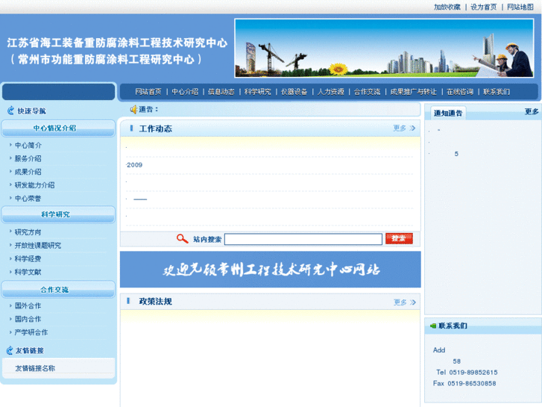
Task: Click the site title 江苏省海工装备重防腐涂料工程技术研究中心
Action: pos(117,43)
